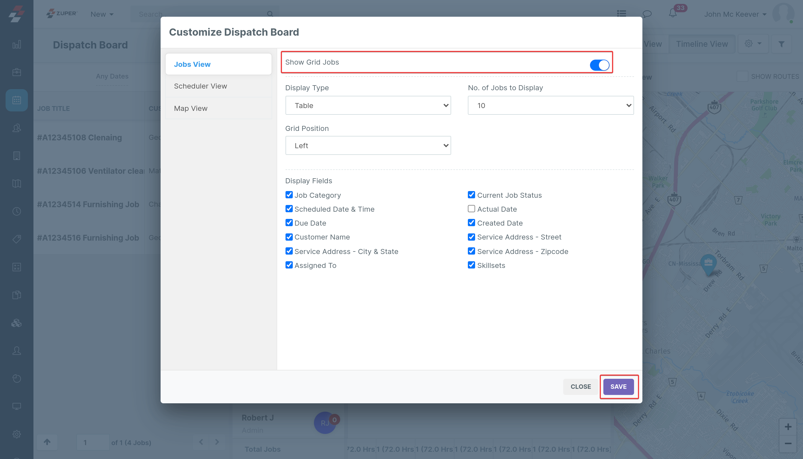
Task: Click the page number input field
Action: click(93, 442)
